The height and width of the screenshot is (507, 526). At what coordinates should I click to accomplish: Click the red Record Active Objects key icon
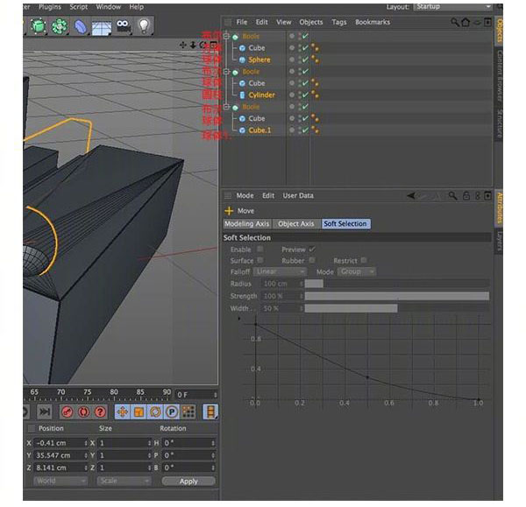pos(68,412)
